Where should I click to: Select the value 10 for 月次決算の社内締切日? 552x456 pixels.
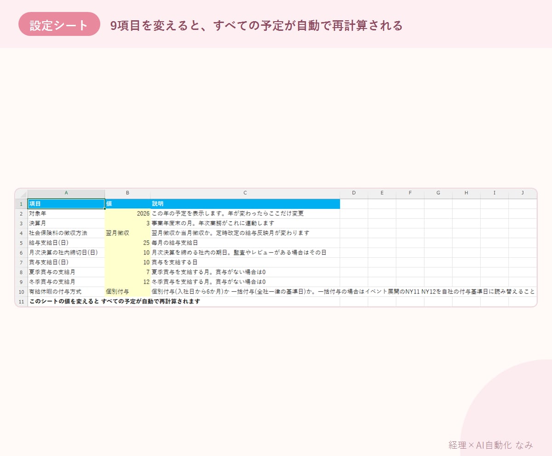point(127,253)
